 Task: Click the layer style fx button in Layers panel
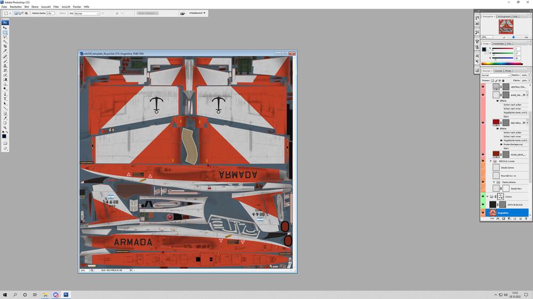click(x=497, y=218)
